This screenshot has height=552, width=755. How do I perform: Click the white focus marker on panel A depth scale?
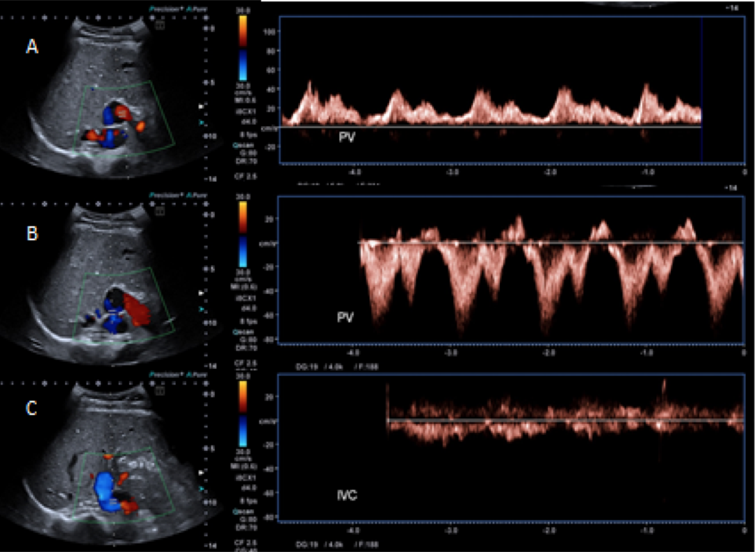201,107
